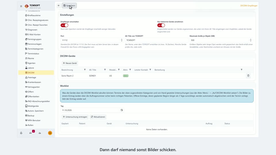
Task: Click the Untersuchung column header
Action: pos(132,123)
